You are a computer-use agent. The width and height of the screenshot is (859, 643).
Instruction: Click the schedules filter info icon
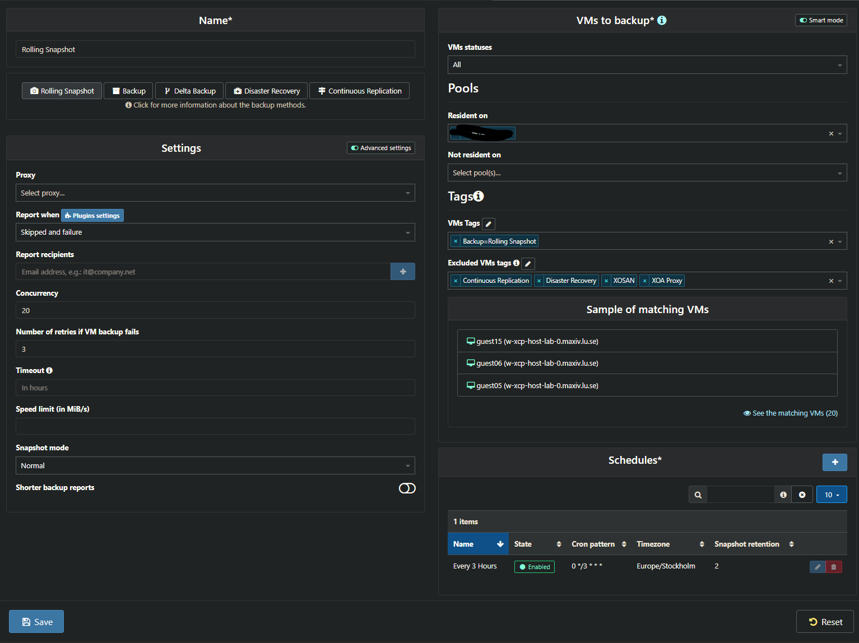(x=783, y=495)
